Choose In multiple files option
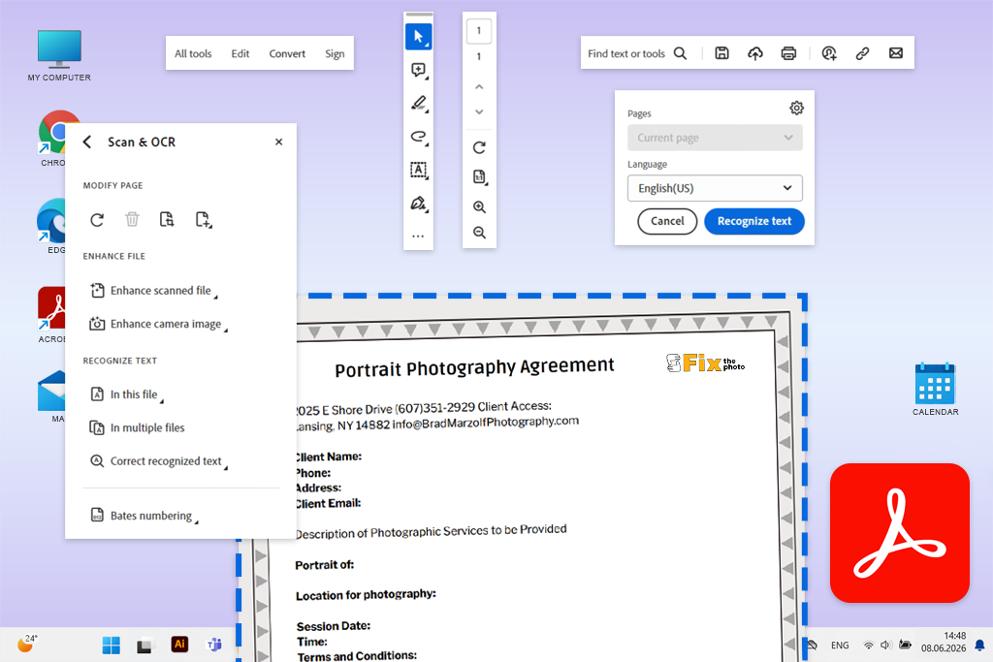993x662 pixels. (x=138, y=427)
